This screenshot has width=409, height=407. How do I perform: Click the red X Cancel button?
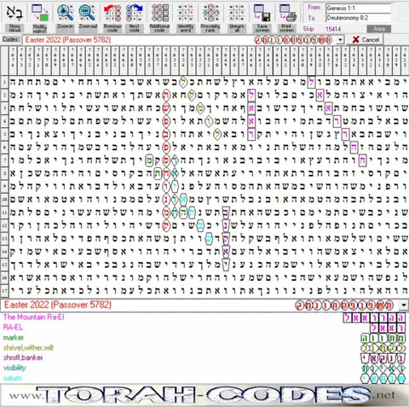(x=366, y=39)
